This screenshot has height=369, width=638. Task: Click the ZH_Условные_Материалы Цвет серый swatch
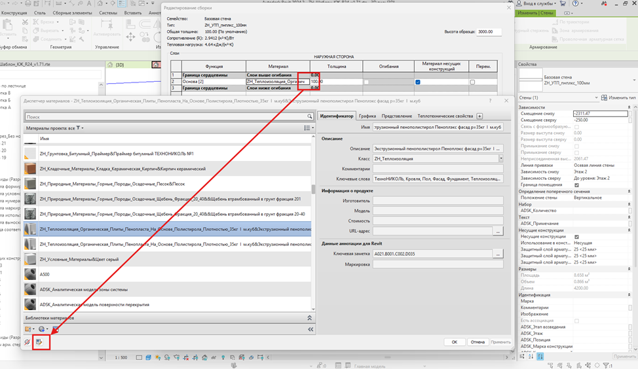30,259
